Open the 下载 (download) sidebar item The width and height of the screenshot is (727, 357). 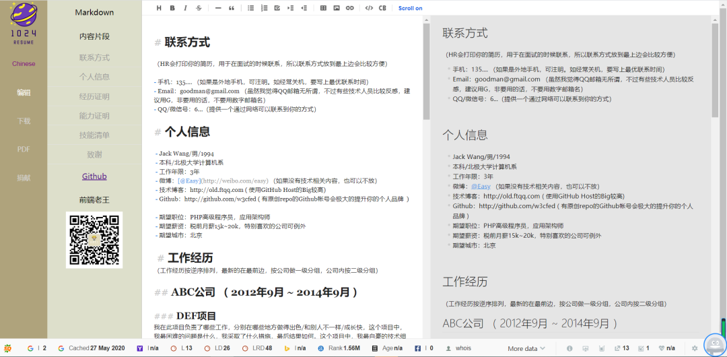(24, 121)
